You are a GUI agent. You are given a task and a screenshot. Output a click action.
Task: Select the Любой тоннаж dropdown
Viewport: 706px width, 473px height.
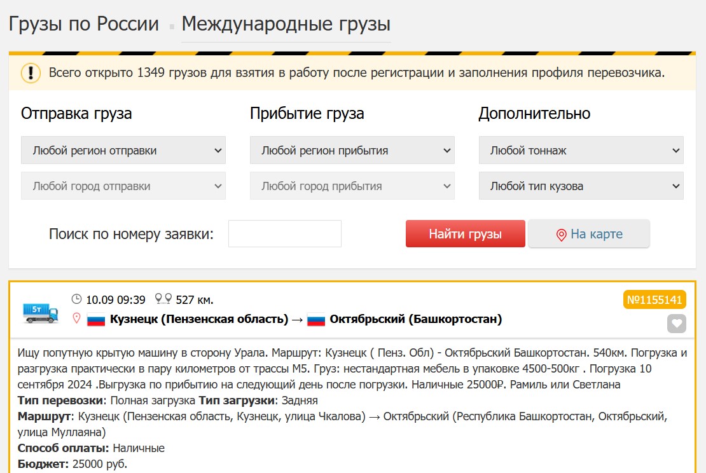click(581, 150)
